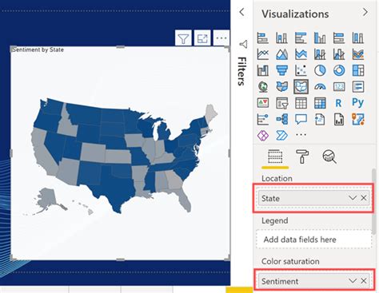
Task: Select the stacked bar chart visual
Action: pyautogui.click(x=263, y=38)
